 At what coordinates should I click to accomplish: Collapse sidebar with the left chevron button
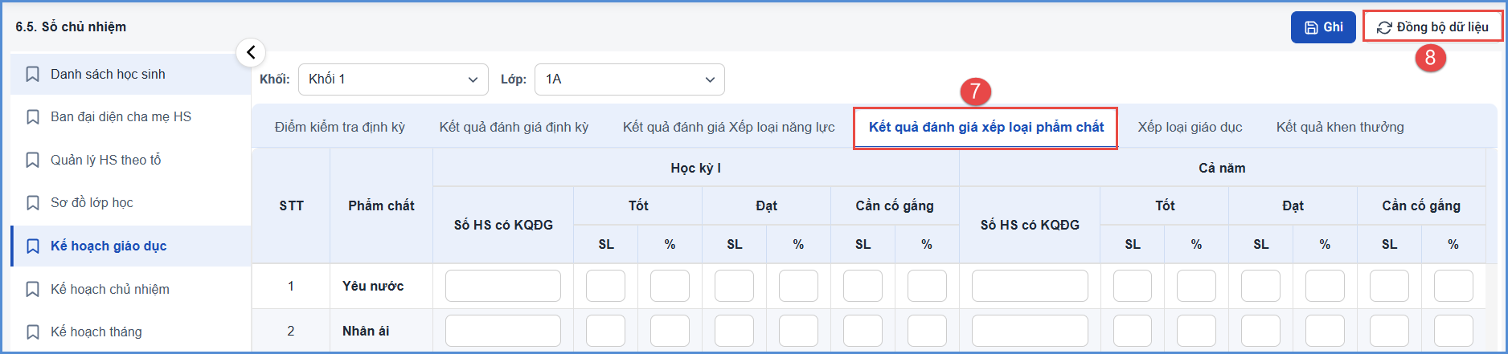(251, 52)
